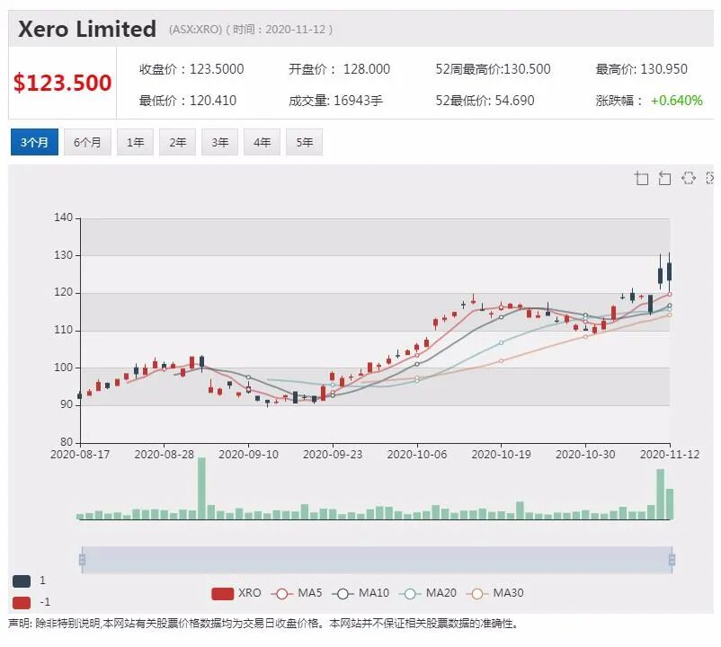Viewport: 721px width, 647px height.
Task: Click x-axis label 2020-08-28
Action: click(165, 455)
